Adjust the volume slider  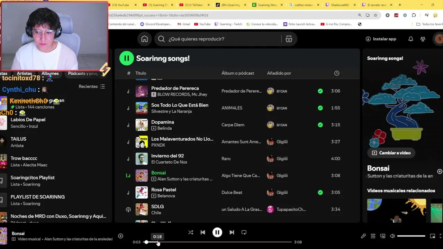(x=411, y=236)
